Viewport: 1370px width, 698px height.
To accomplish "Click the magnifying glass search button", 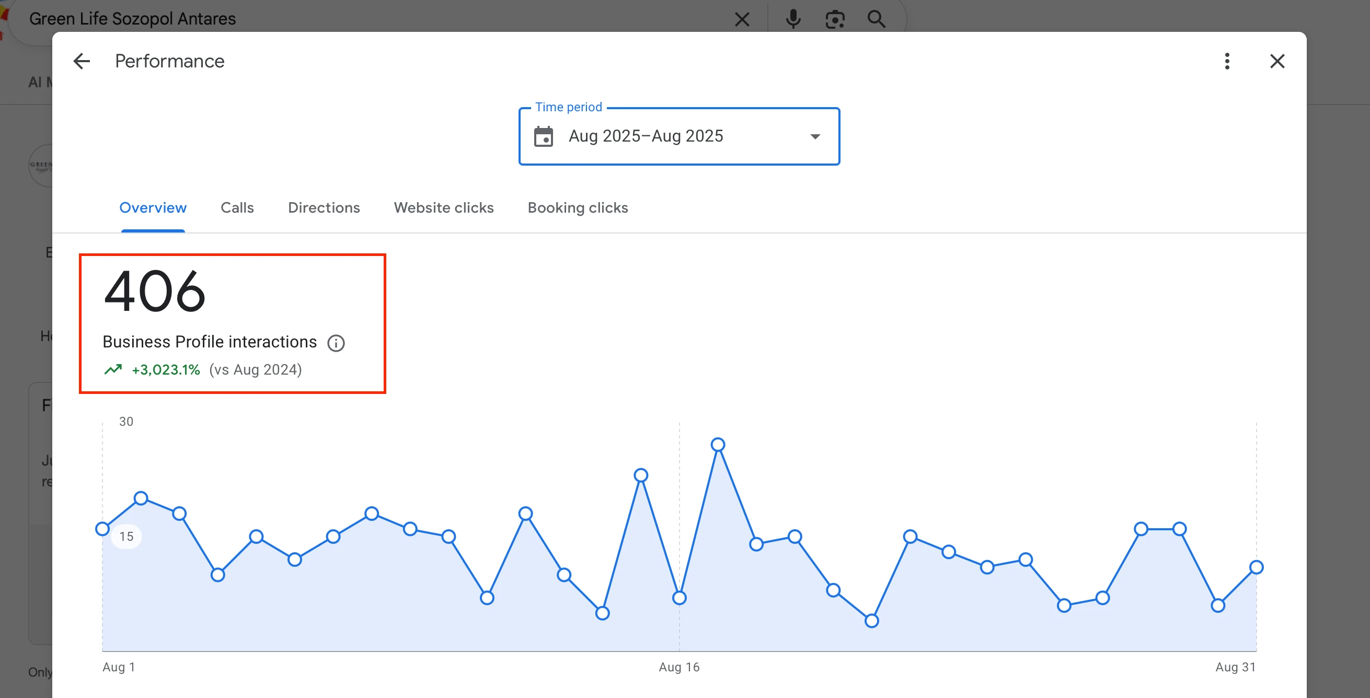I will (876, 20).
